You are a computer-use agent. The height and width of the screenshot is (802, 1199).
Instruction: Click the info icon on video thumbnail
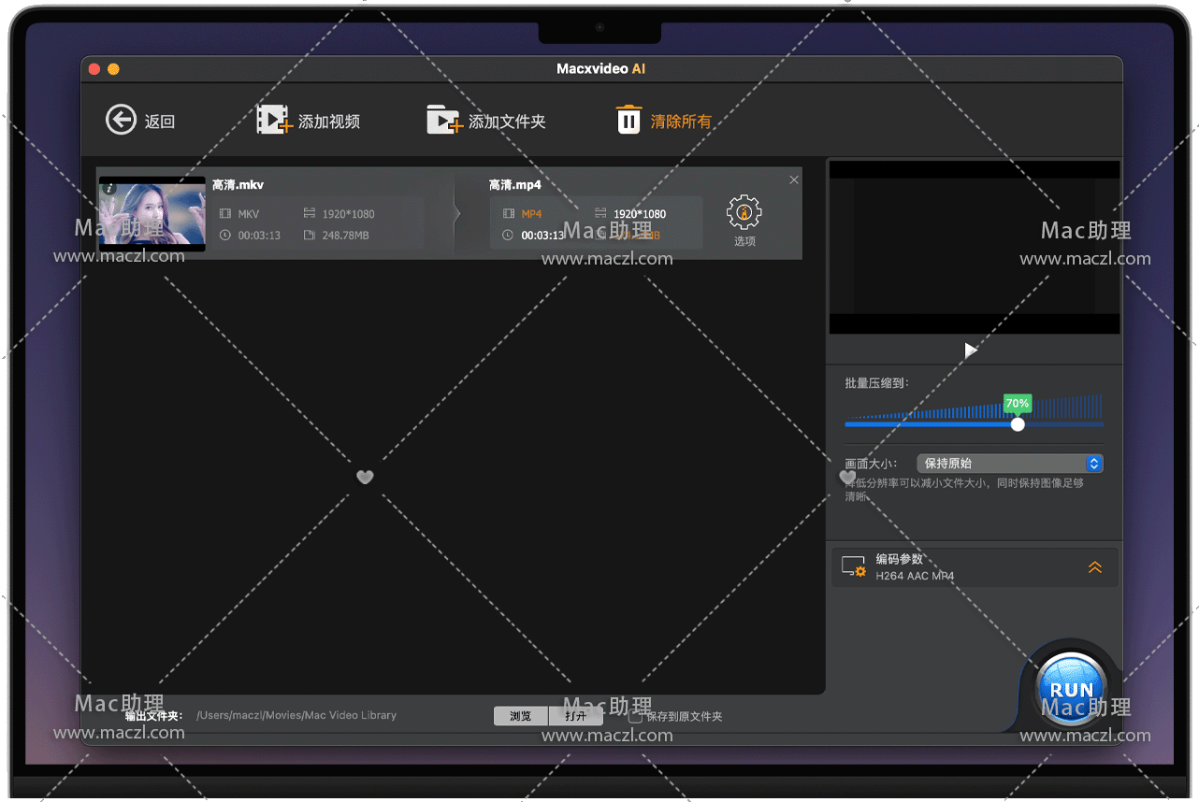point(108,188)
